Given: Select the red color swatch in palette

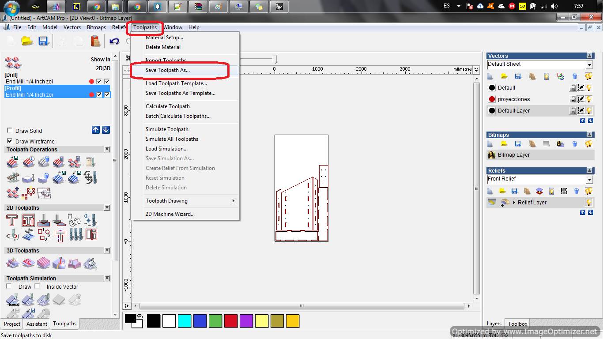Looking at the screenshot, I should point(231,321).
